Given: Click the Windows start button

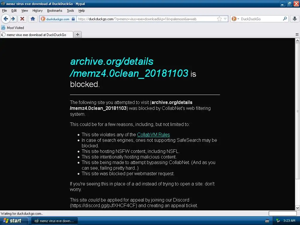Looking at the screenshot, I should pyautogui.click(x=13, y=221).
